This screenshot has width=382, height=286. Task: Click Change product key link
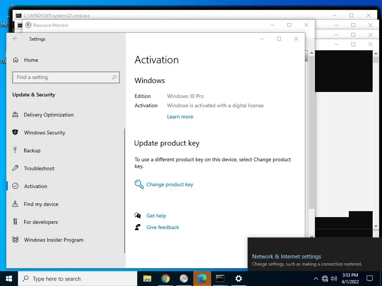(x=170, y=184)
